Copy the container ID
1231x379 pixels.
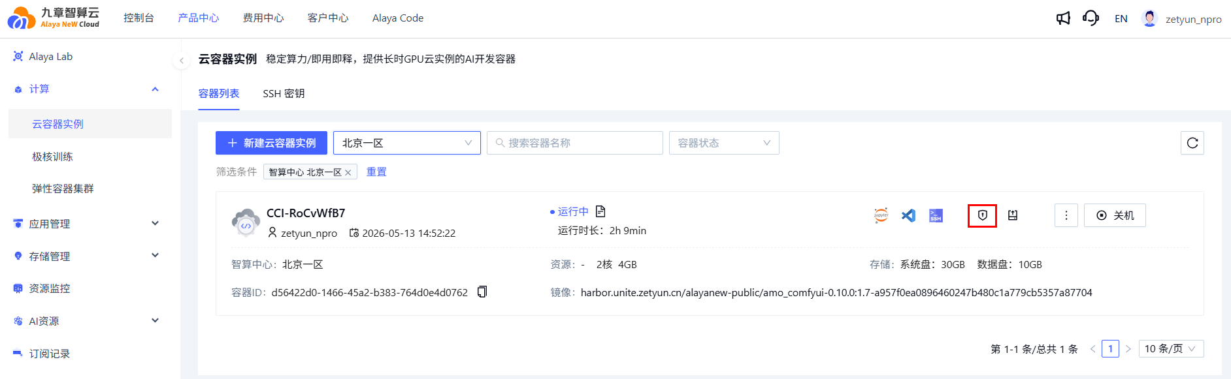tap(482, 292)
